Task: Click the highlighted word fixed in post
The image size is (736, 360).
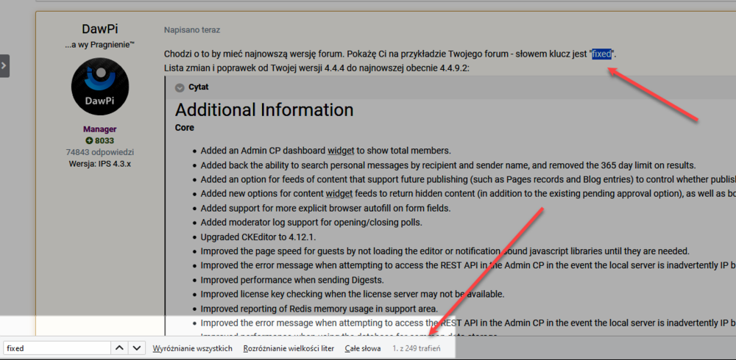Action: [601, 54]
